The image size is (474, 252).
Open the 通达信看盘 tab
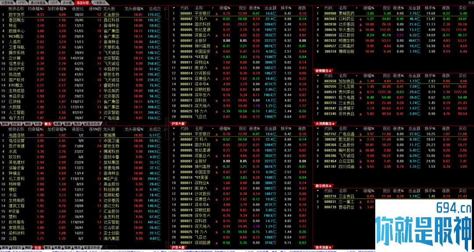[x=37, y=3]
